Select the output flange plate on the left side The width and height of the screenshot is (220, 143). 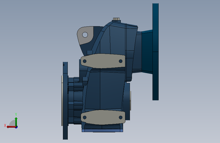65,101
